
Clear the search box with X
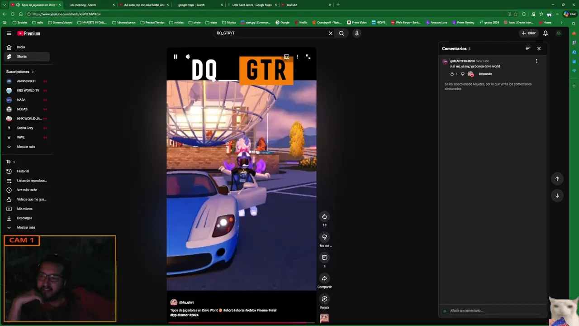point(330,33)
